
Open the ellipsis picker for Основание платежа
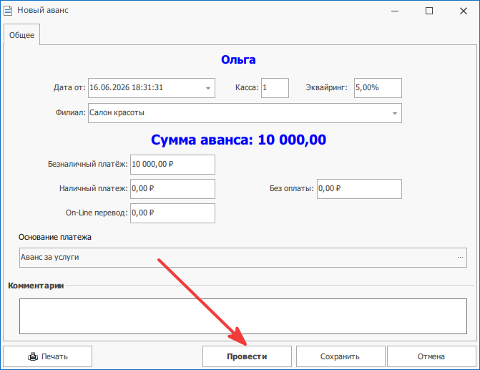pos(460,258)
